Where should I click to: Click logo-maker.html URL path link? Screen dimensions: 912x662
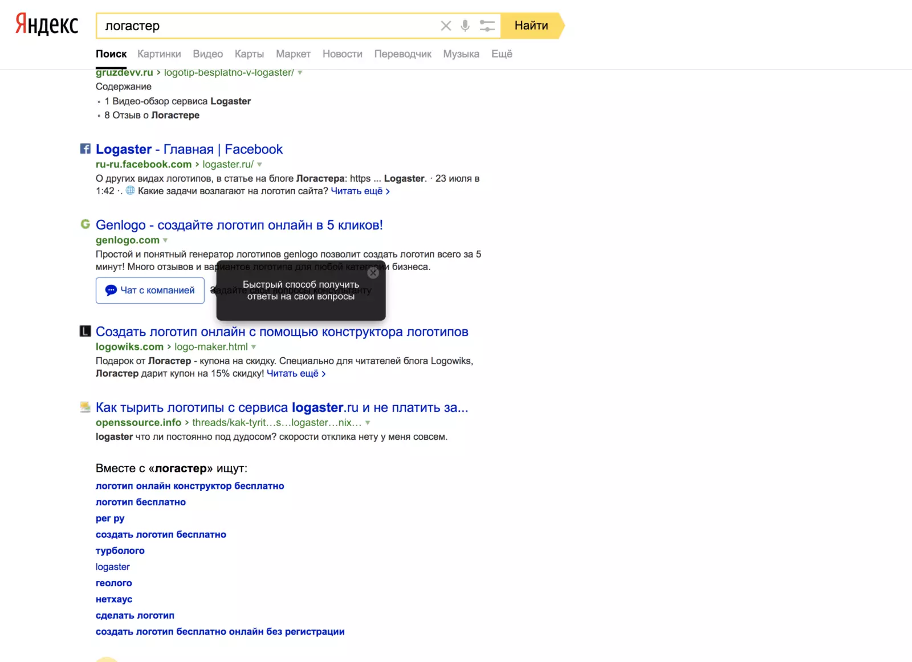pyautogui.click(x=211, y=346)
